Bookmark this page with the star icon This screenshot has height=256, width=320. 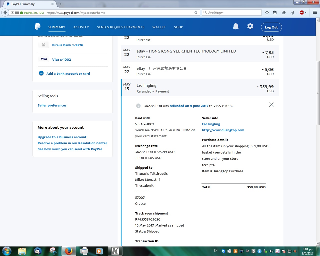pos(267,12)
